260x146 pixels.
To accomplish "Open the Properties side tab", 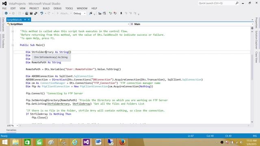I will tap(256, 23).
